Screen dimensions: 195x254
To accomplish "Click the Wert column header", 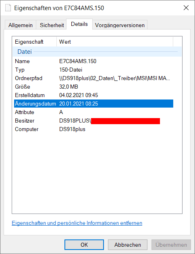I will click(x=115, y=42).
